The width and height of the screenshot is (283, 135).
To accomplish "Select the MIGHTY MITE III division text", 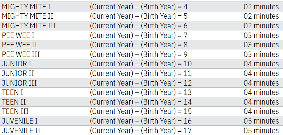I will [29, 26].
